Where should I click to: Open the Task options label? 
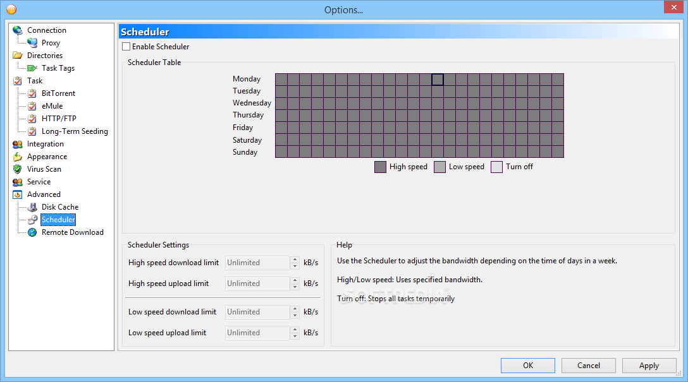point(35,81)
